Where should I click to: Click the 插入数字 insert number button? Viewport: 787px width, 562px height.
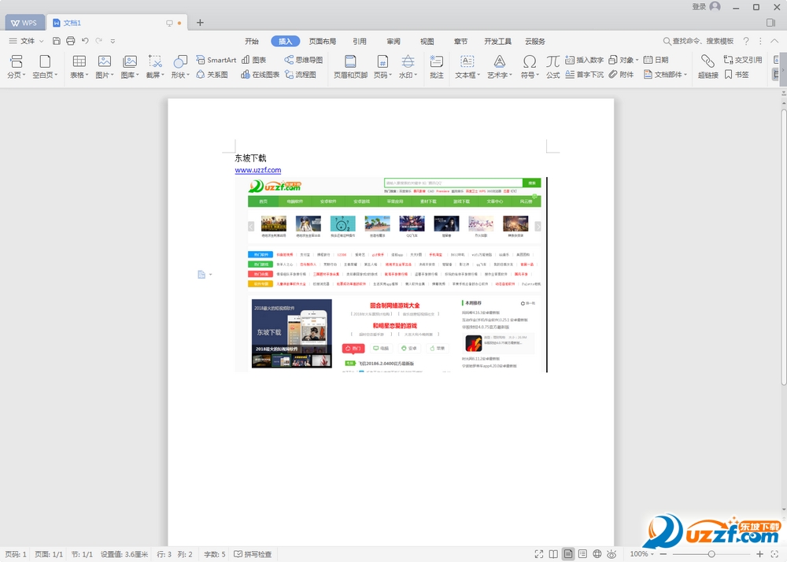click(584, 60)
